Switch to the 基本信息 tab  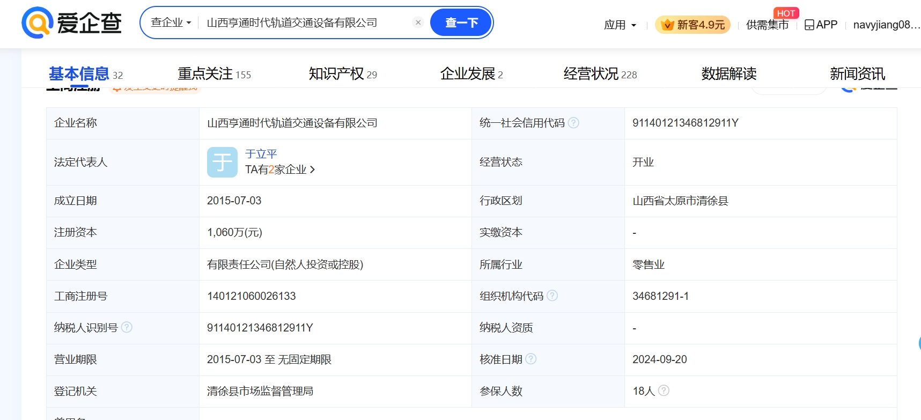[x=86, y=74]
